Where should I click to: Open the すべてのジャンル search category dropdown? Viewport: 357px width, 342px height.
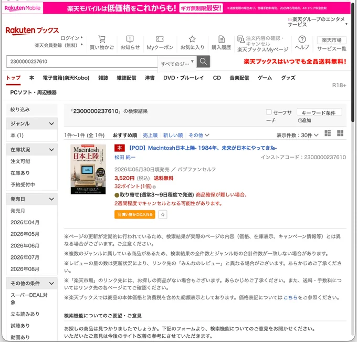click(177, 64)
